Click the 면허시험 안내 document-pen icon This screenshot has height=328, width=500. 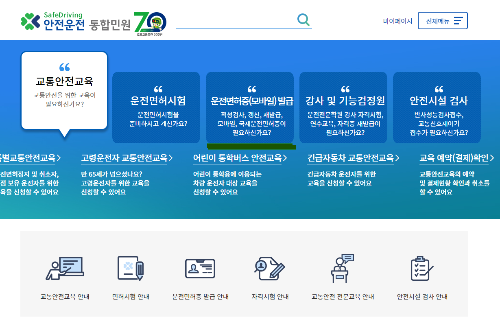131,268
